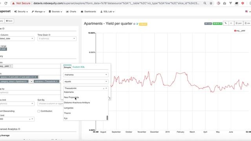
Task: Open the SQL Lab menu
Action: pyautogui.click(x=107, y=11)
